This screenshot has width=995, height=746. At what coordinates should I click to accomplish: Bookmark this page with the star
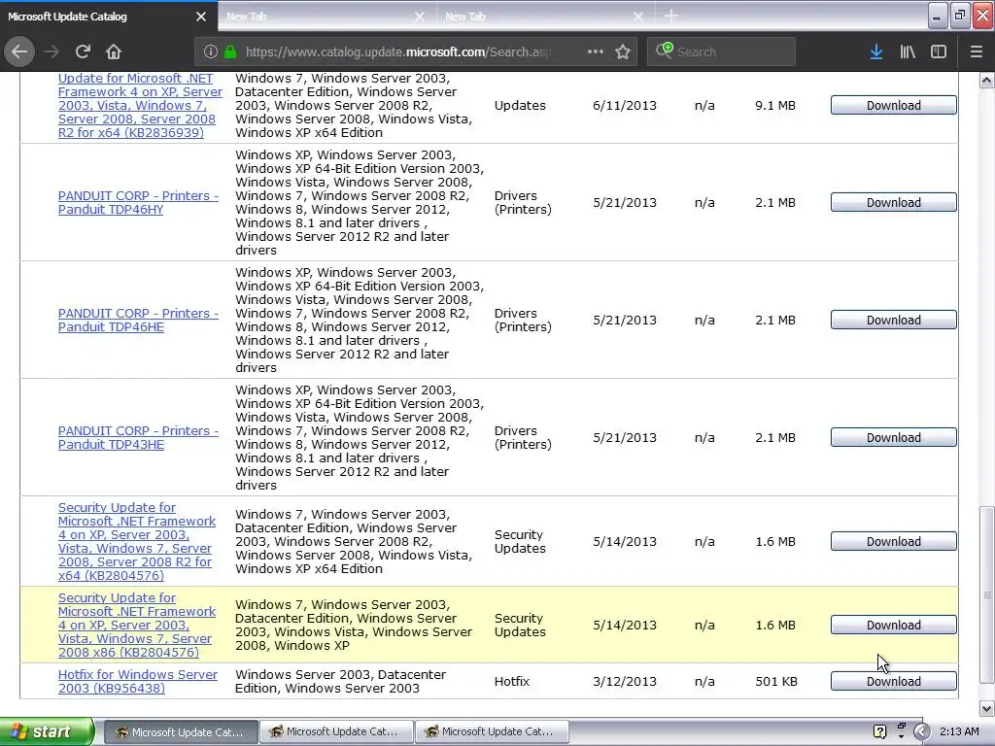point(623,51)
